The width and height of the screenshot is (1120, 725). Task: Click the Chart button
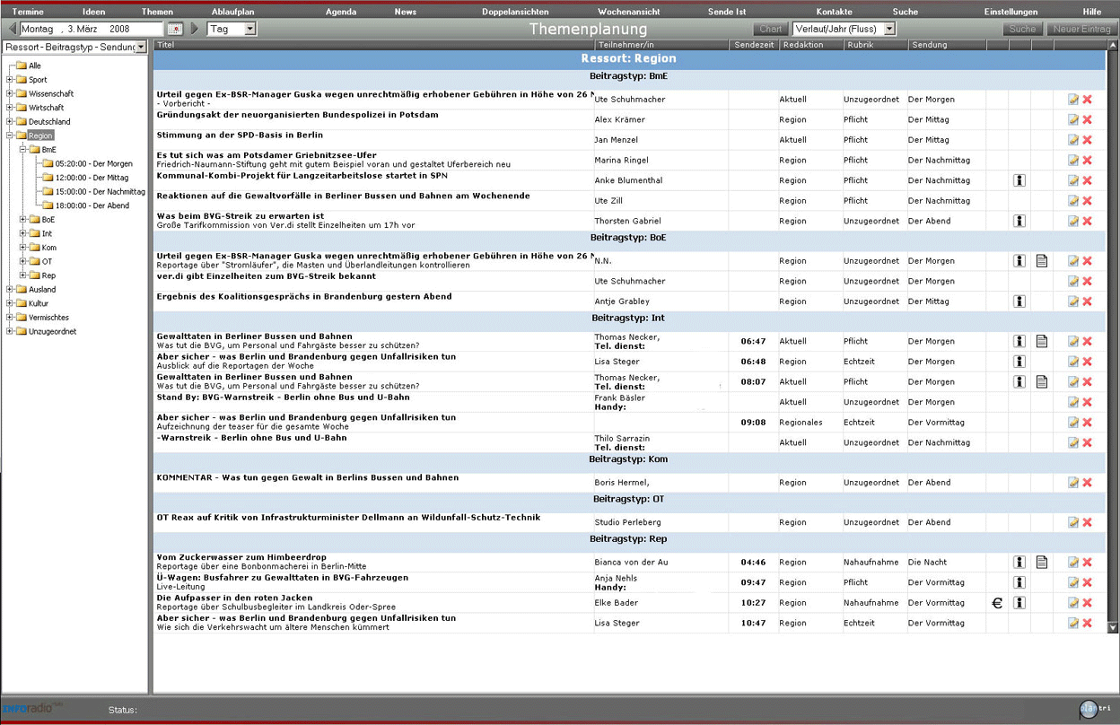pyautogui.click(x=770, y=29)
